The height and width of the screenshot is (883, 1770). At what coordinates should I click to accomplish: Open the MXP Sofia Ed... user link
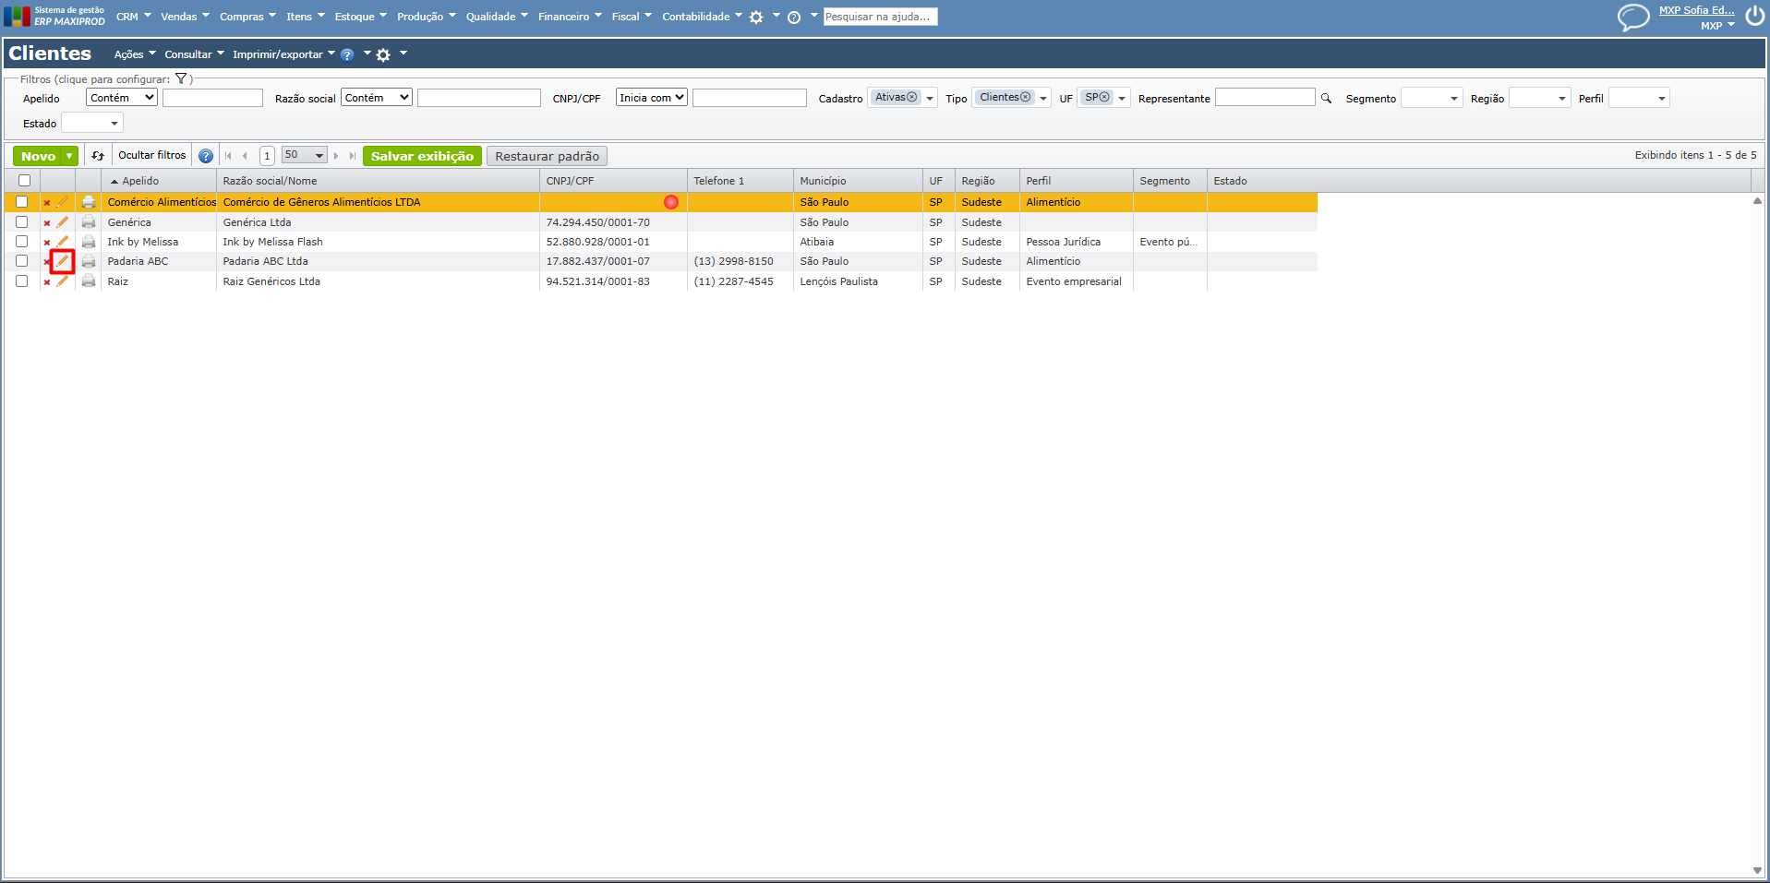1696,10
